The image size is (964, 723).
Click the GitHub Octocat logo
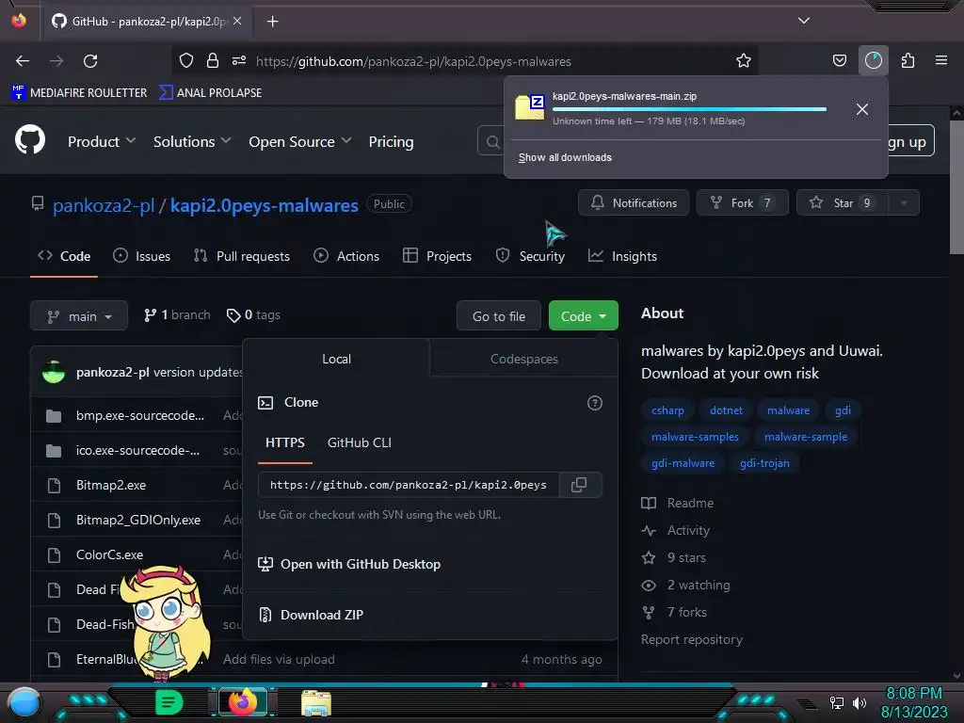tap(30, 141)
